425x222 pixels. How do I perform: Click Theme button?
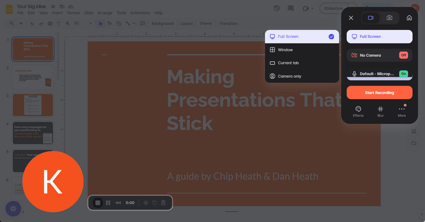click(x=206, y=23)
